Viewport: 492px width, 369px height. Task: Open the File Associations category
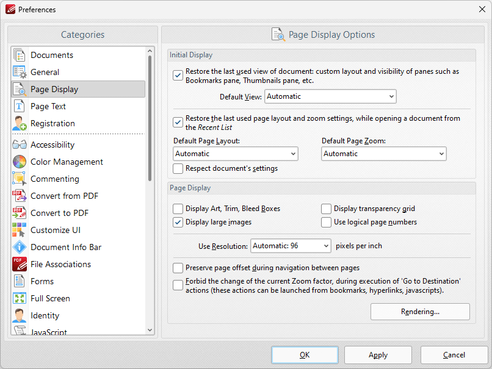point(79,264)
